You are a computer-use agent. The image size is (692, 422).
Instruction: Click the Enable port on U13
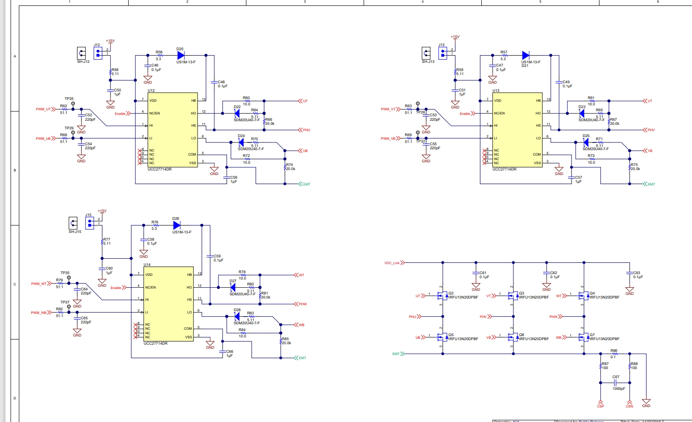467,114
